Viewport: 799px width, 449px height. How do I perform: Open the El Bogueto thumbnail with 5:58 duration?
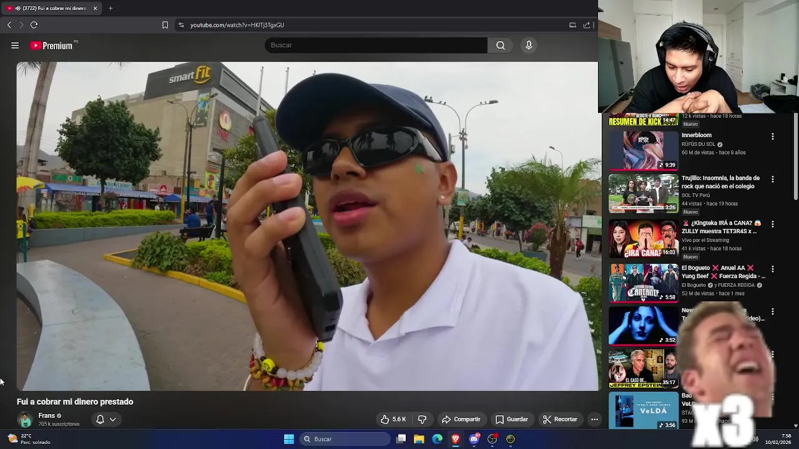click(x=644, y=282)
